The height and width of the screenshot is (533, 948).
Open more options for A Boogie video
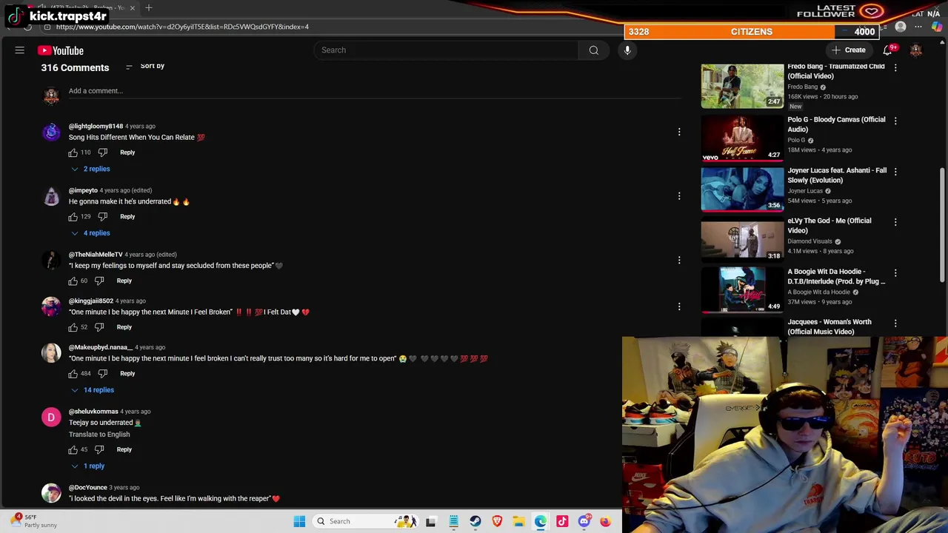click(x=895, y=273)
